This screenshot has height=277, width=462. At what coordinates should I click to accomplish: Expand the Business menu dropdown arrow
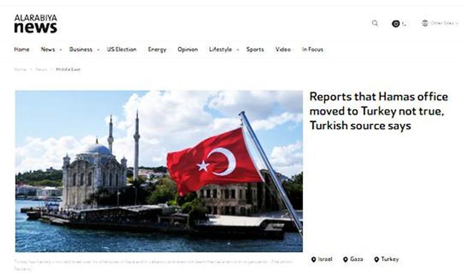98,50
